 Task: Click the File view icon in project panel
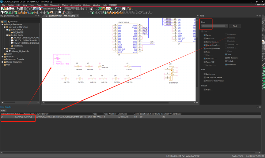click(x=2, y=22)
